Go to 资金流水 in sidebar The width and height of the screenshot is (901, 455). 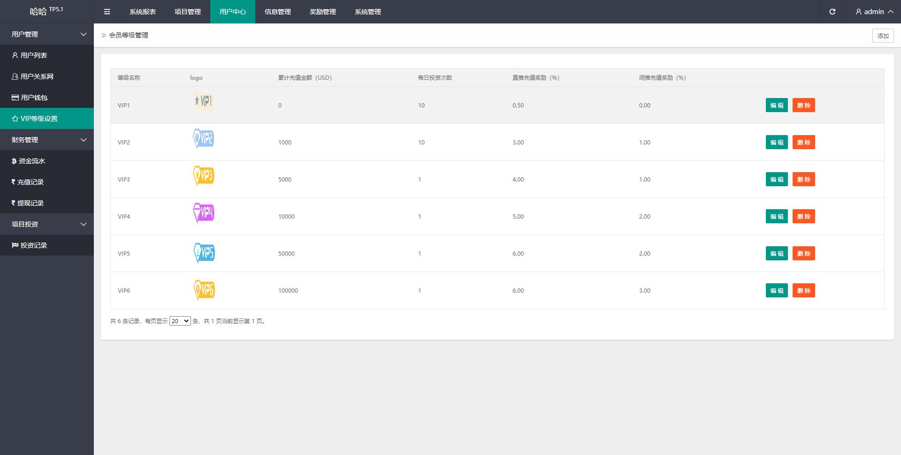31,161
